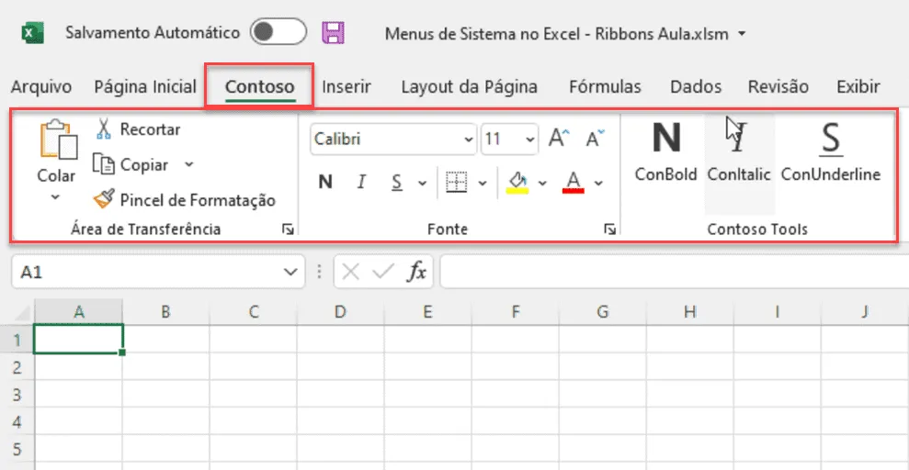This screenshot has height=470, width=909.
Task: Open Fonte group dialog launcher
Action: tap(610, 229)
